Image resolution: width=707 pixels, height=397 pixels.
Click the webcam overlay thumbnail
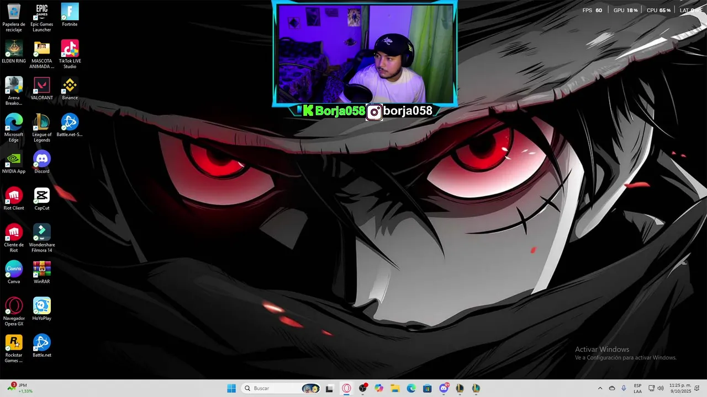click(365, 54)
